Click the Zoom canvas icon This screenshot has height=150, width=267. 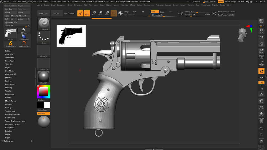pos(261,37)
